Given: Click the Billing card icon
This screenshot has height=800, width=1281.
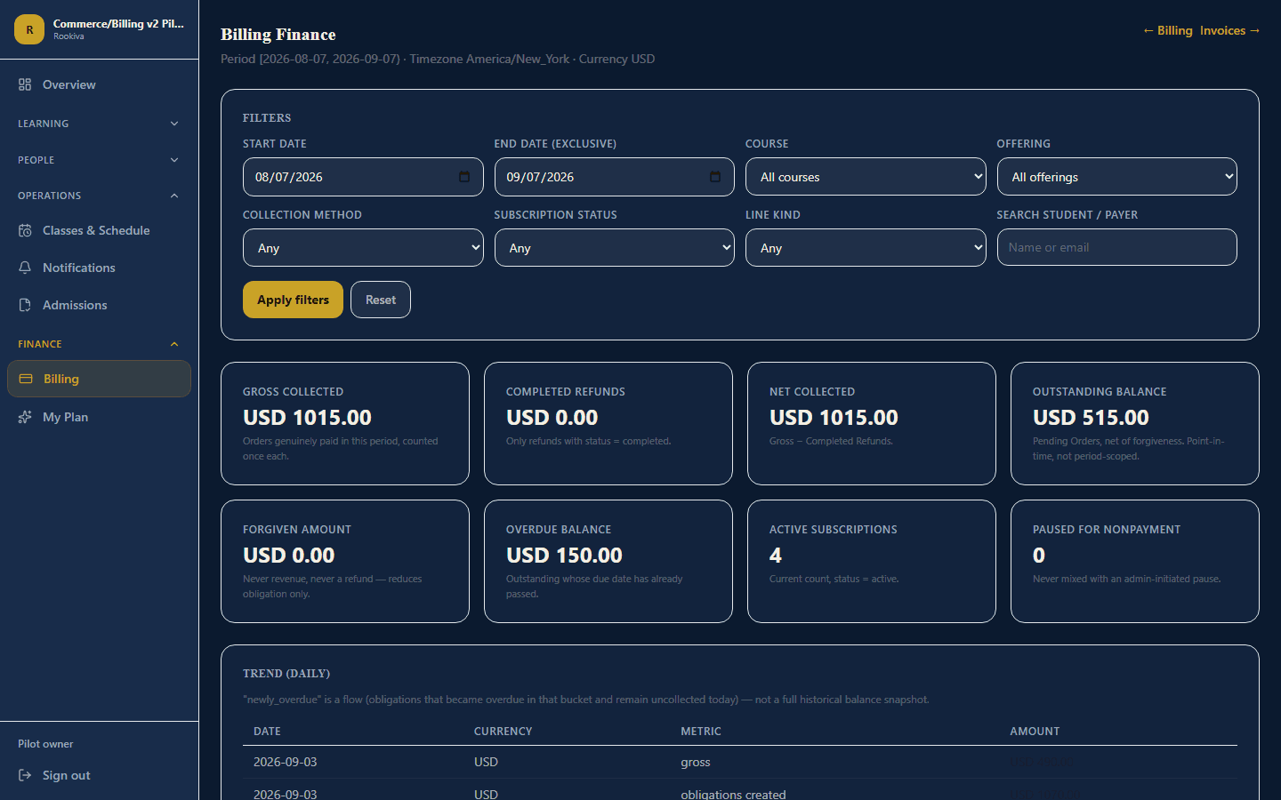Looking at the screenshot, I should pos(26,379).
